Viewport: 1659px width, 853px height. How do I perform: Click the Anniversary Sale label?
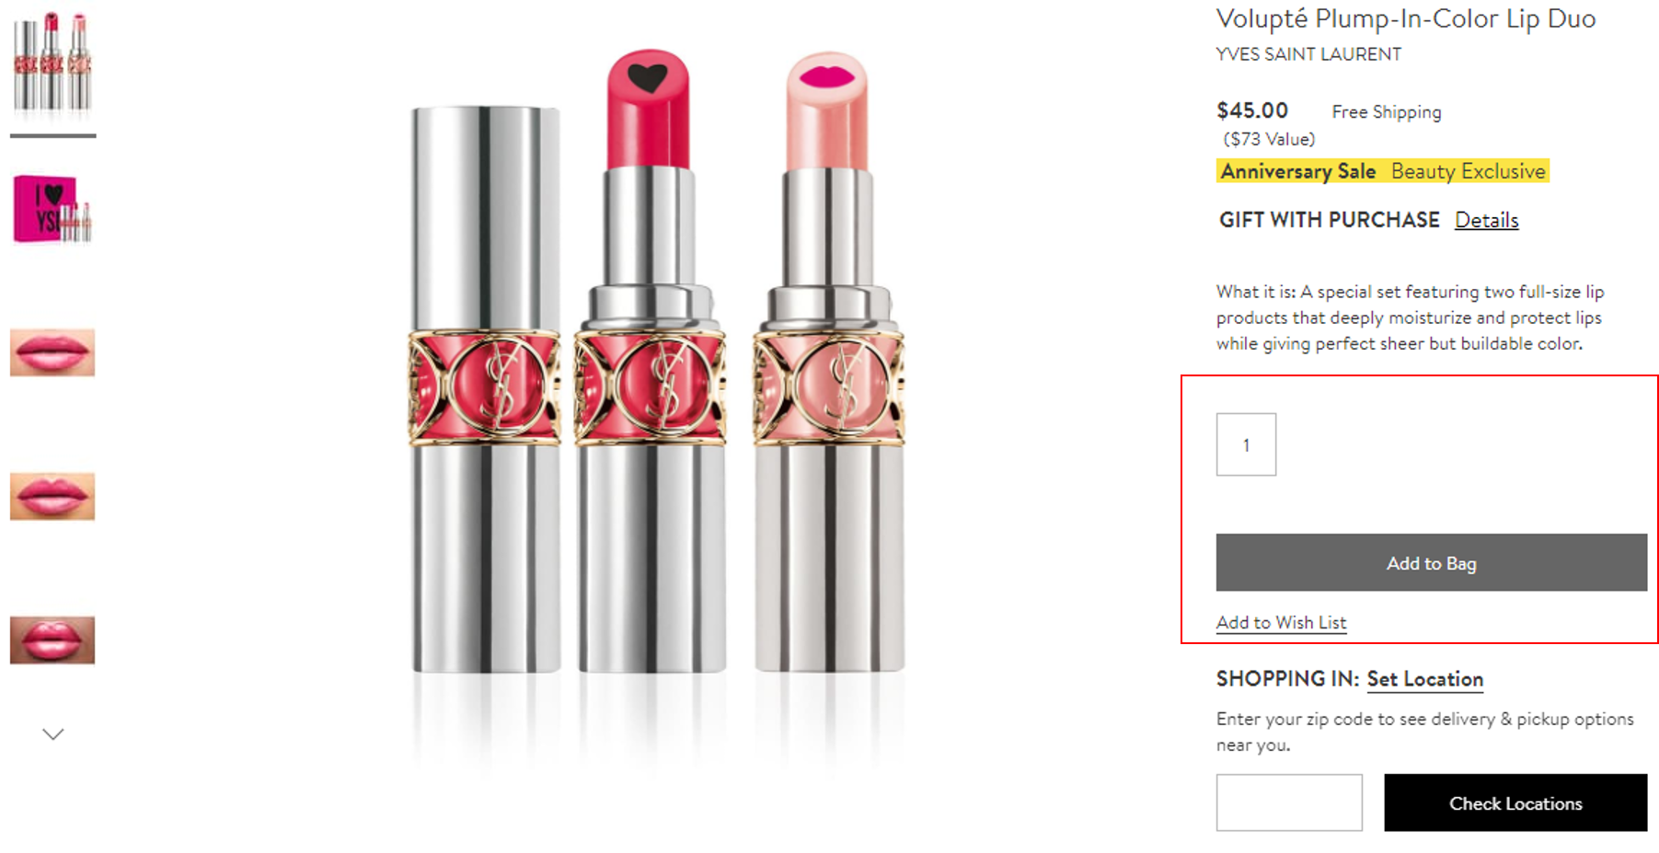pos(1297,171)
